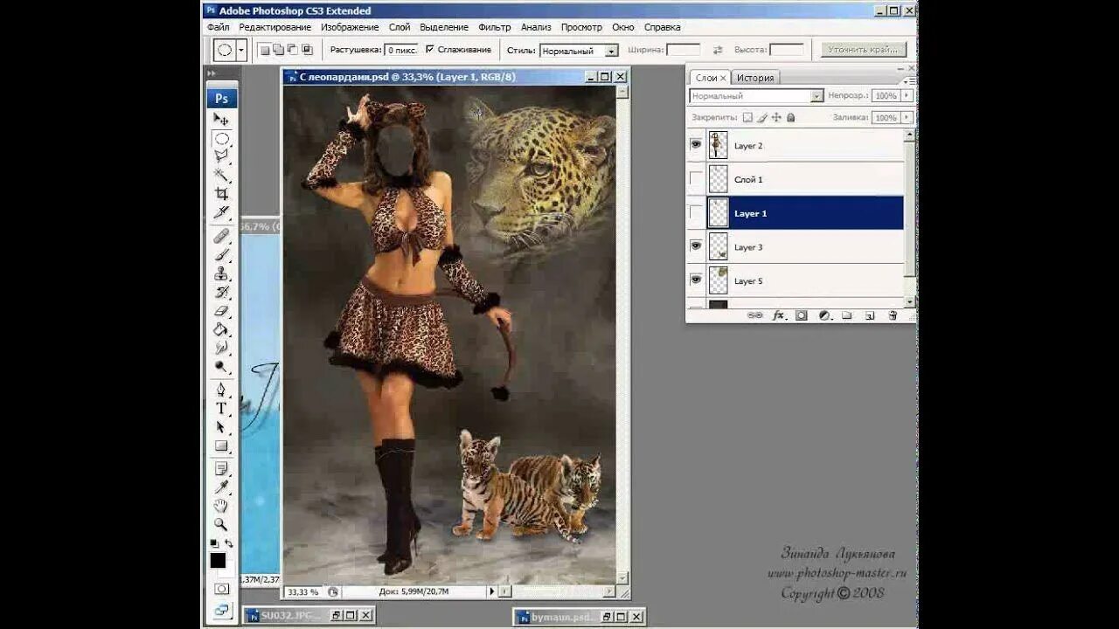Add a layer style via fx icon

[x=778, y=315]
